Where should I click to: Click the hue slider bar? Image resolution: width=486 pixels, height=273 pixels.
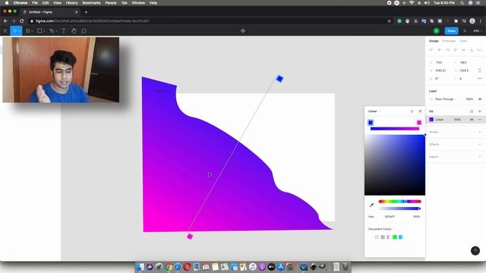point(399,202)
